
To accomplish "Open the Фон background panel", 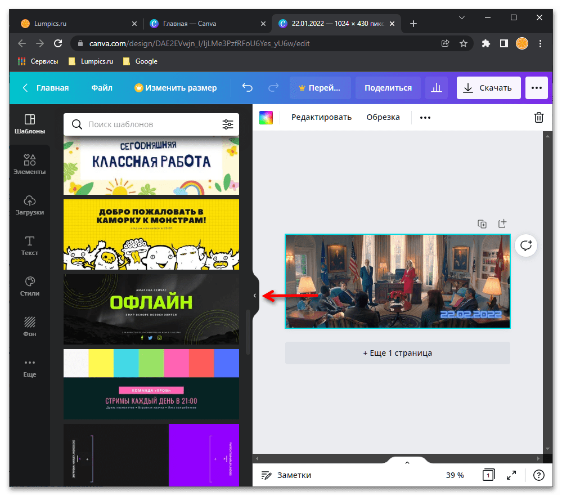I will 30,327.
